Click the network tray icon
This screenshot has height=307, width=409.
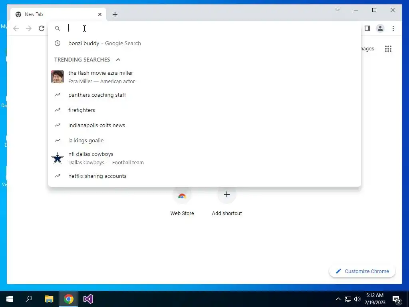tap(348, 299)
